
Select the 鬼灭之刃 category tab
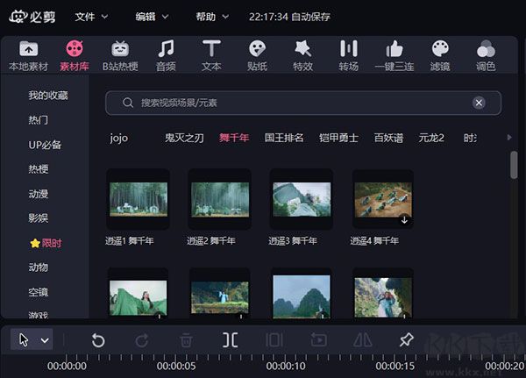click(184, 138)
